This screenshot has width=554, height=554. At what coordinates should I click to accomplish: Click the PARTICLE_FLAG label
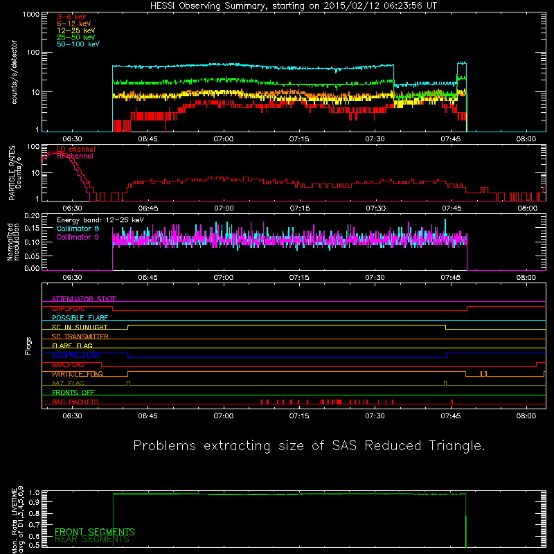point(78,374)
